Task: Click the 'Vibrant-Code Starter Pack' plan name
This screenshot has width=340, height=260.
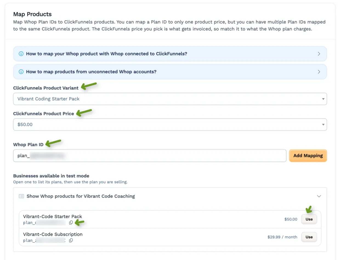Action: (52, 216)
